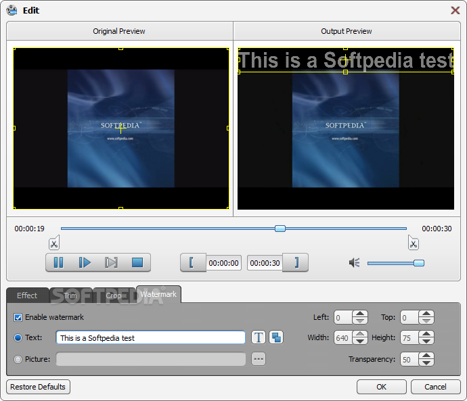Screen dimensions: 467x401
Task: Click the crop frame bottom-center handle
Action: 120,208
